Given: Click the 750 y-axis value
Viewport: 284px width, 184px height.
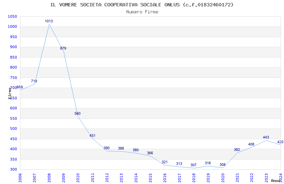Looking at the screenshot, I should click(x=14, y=78).
